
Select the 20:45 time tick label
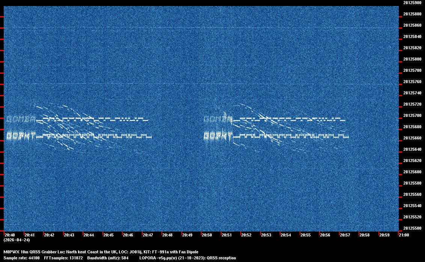pos(108,235)
